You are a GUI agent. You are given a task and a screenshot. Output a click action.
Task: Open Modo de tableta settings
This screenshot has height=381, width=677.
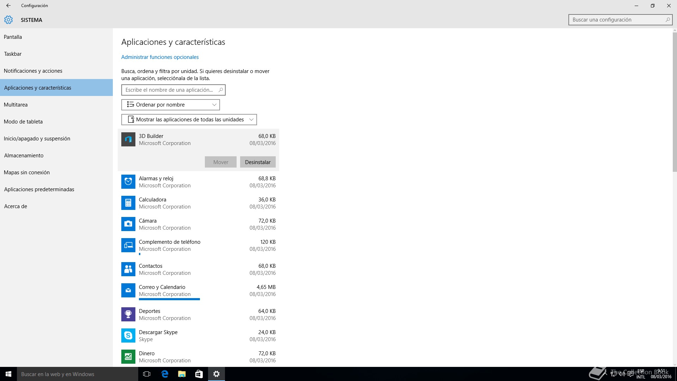[x=56, y=121]
